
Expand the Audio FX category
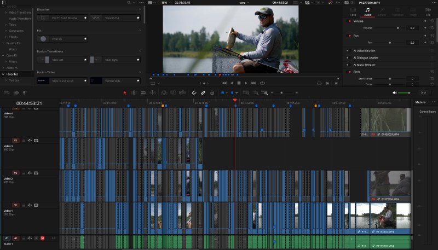click(x=3, y=68)
